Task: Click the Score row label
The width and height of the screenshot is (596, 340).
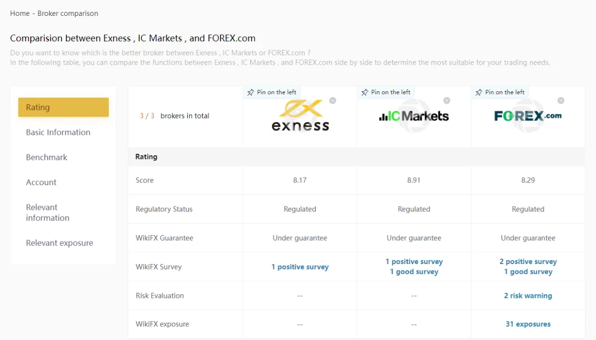Action: point(145,180)
